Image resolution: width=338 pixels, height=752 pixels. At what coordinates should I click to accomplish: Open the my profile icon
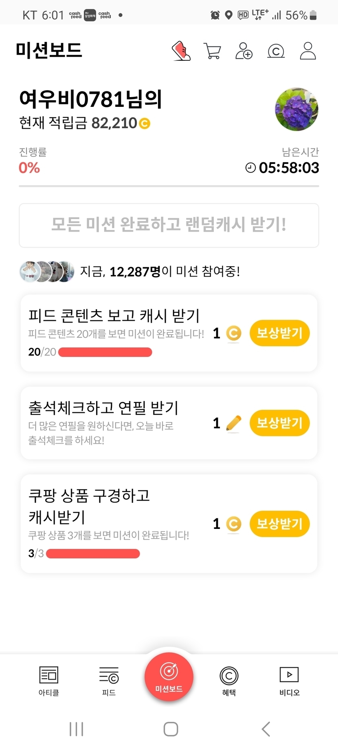(308, 51)
